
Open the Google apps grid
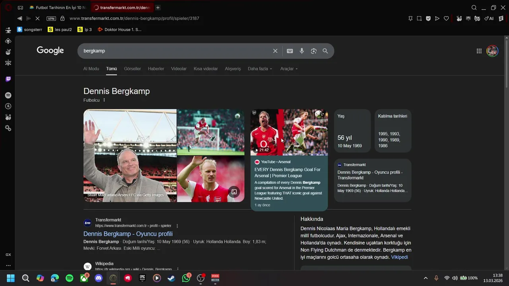pos(479,51)
